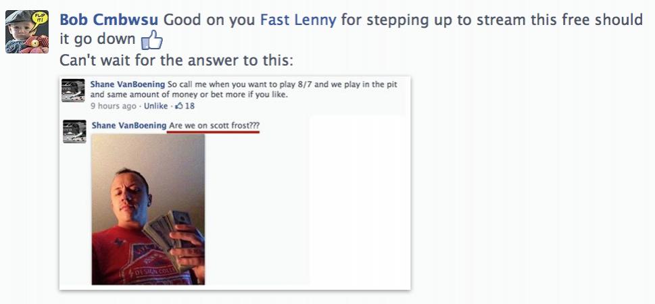Open Shane VanBoening's name beside 'Are we on'

tap(128, 126)
